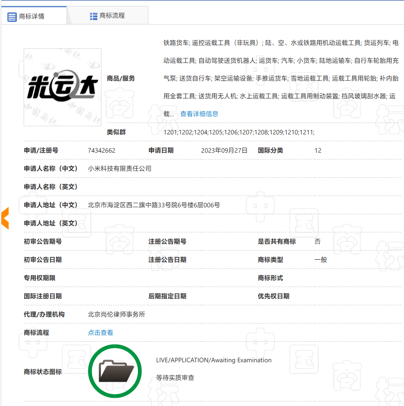This screenshot has height=406, width=404.
Task: Click the application date 2023年09月27日
Action: (224, 150)
